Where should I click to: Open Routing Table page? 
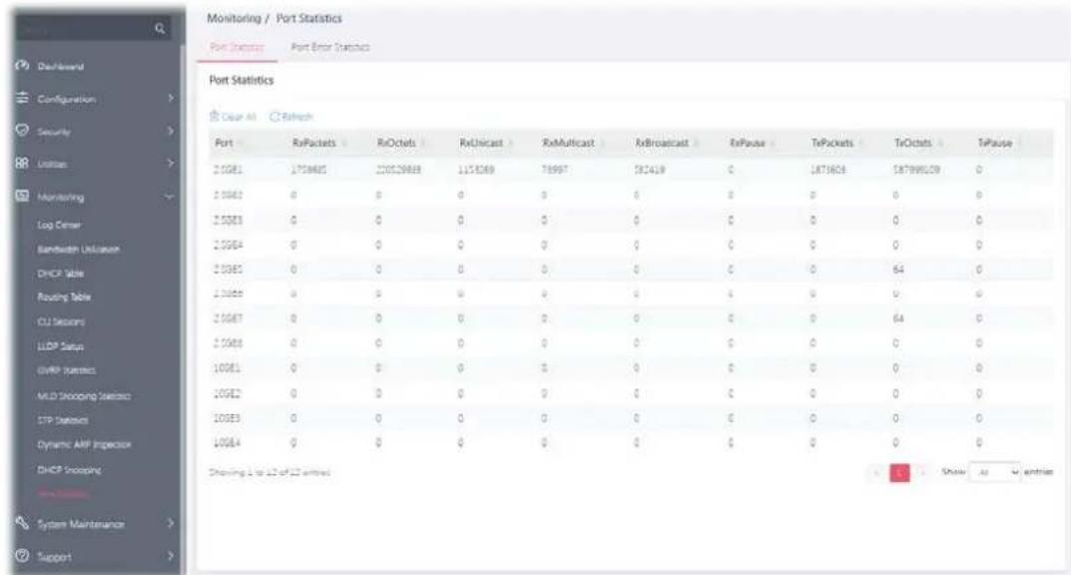tap(64, 297)
